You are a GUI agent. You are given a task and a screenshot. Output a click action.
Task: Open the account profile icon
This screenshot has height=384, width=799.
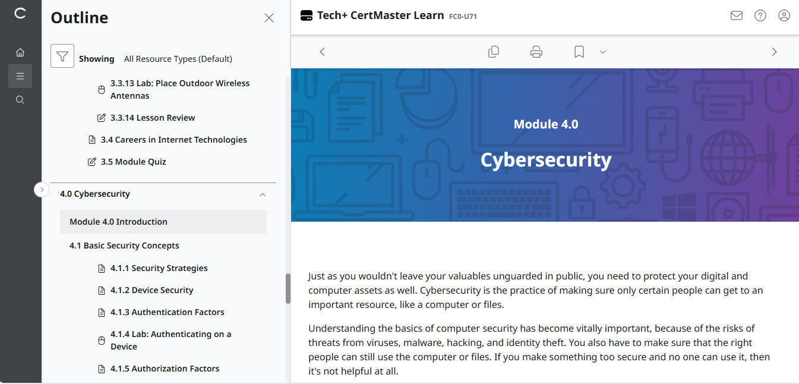(x=784, y=15)
